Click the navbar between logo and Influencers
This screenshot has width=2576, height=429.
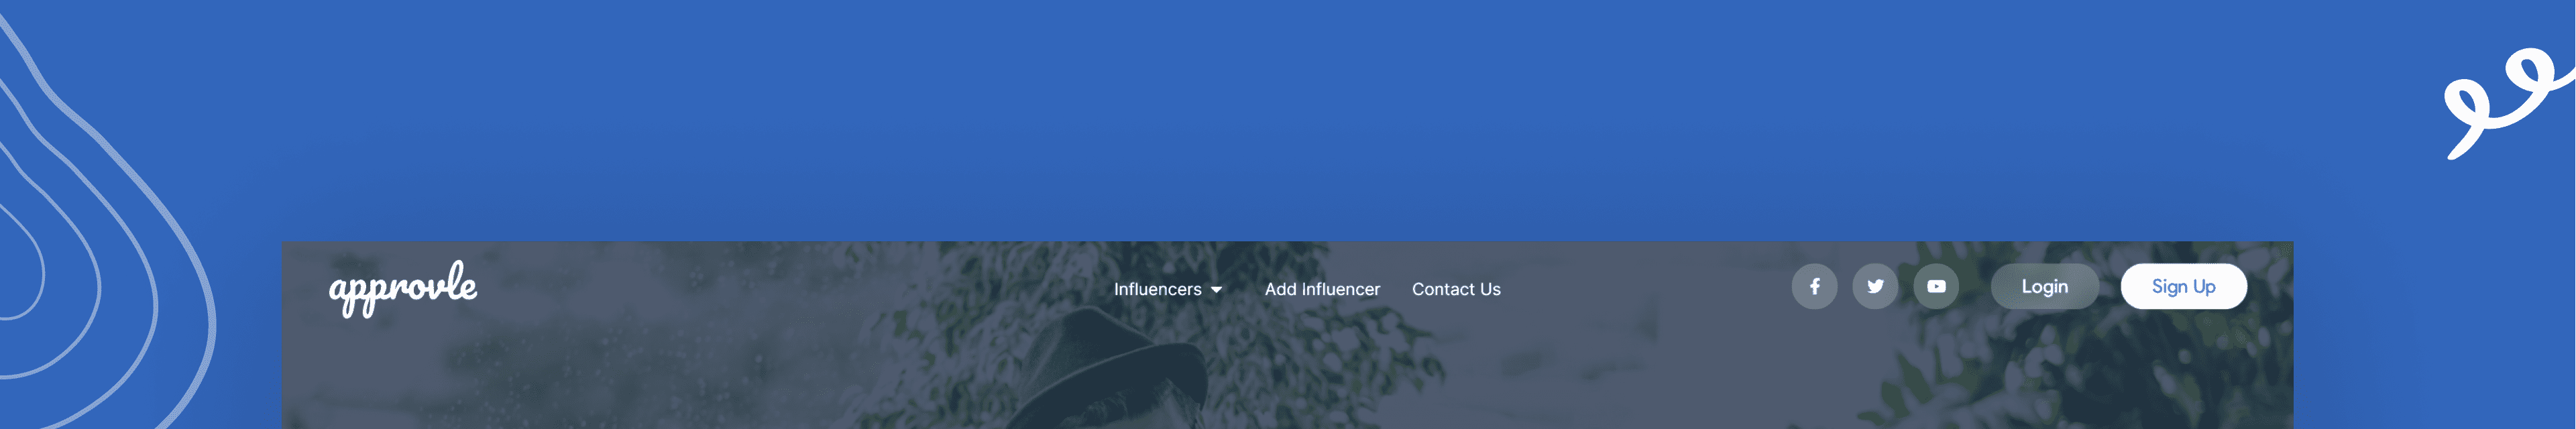[x=790, y=288]
